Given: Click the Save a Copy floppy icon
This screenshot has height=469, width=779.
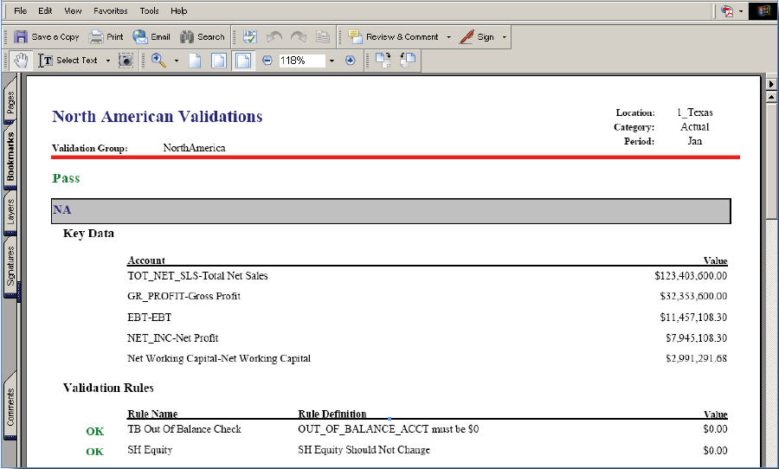Looking at the screenshot, I should click(21, 36).
